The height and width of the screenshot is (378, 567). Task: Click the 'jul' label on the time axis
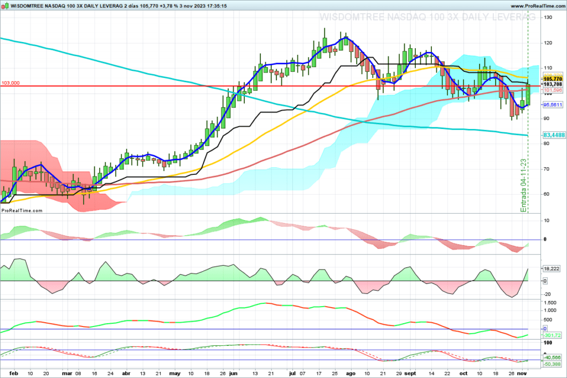(x=292, y=374)
